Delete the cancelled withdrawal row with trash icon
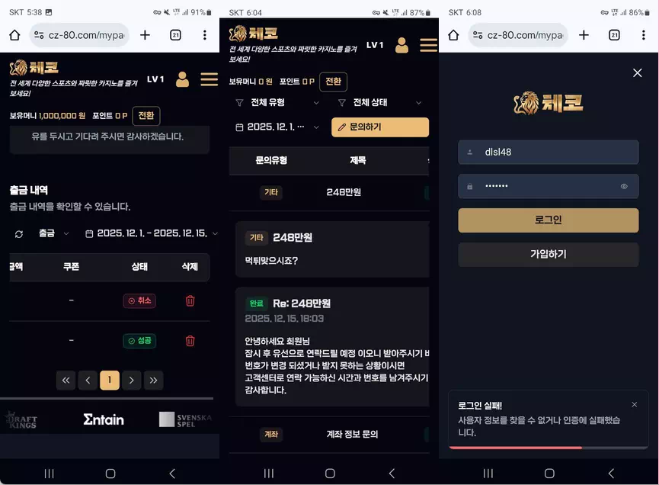Image resolution: width=659 pixels, height=485 pixels. (190, 300)
